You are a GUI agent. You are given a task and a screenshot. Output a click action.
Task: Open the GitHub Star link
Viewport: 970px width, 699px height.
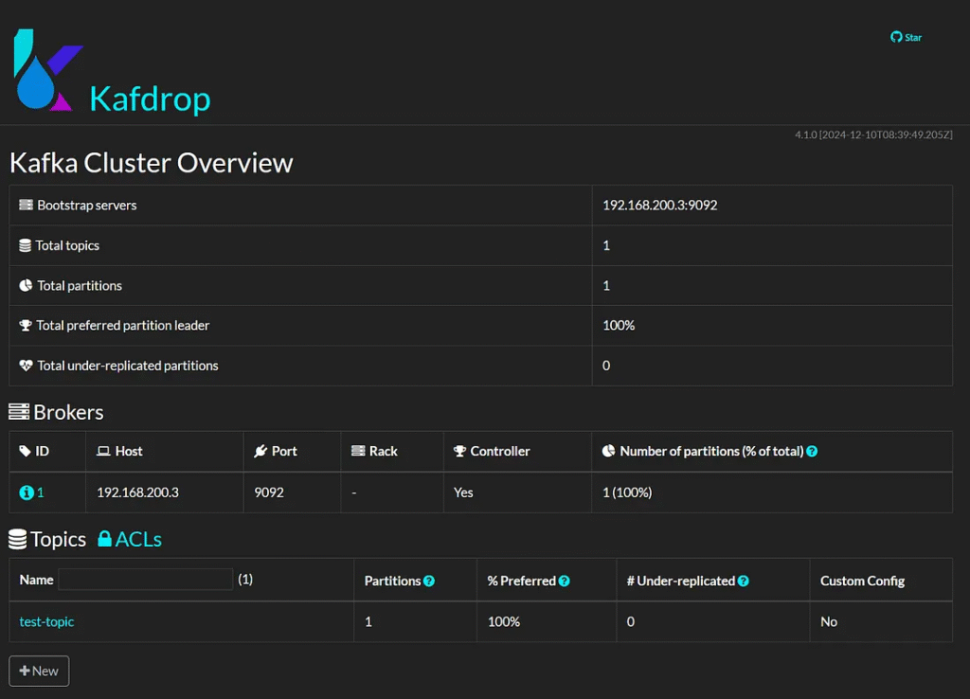click(x=907, y=37)
